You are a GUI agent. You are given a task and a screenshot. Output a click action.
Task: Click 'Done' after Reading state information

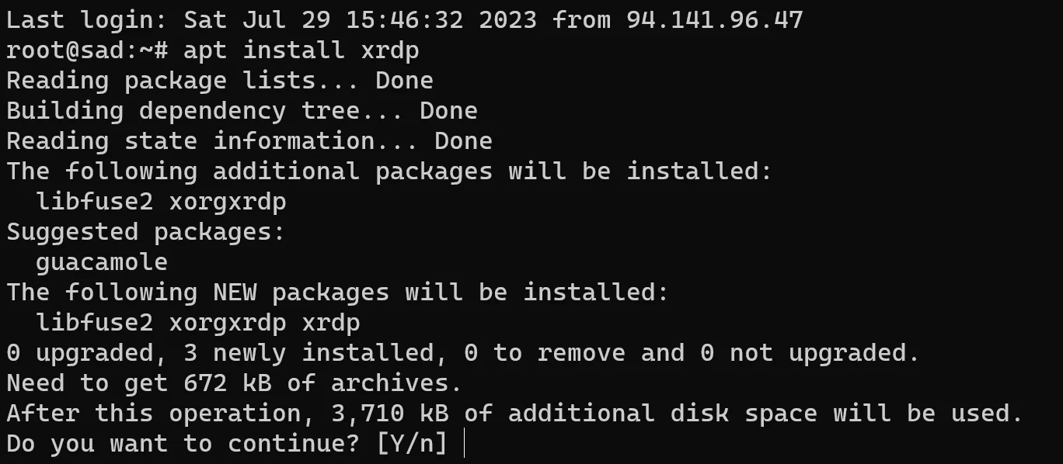463,141
